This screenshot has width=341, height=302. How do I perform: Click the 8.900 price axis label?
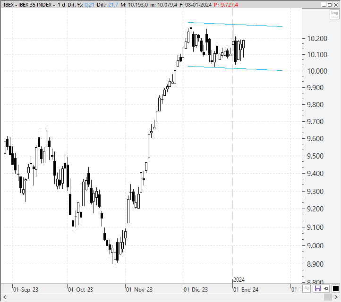[315, 264]
